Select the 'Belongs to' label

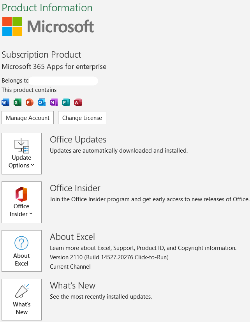pyautogui.click(x=15, y=81)
